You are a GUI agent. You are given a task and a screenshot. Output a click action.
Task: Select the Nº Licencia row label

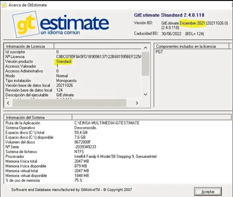coord(15,57)
